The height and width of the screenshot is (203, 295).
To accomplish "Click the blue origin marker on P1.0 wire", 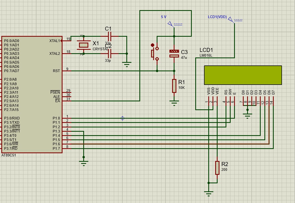I will click(x=122, y=118).
